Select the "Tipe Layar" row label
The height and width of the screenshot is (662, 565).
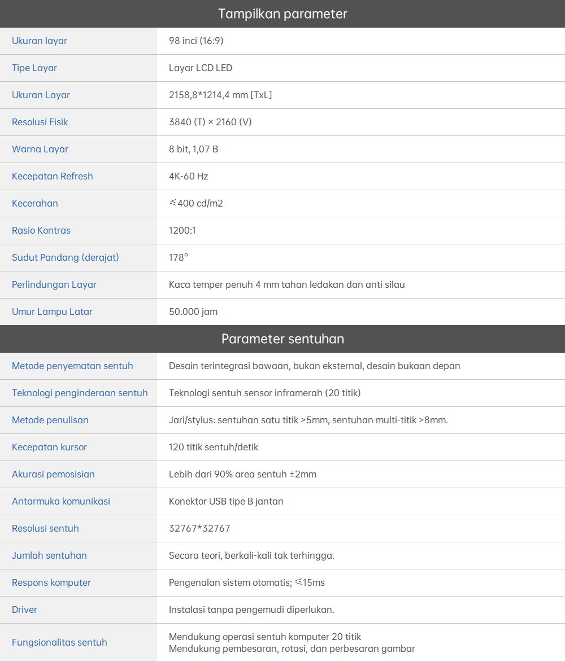pyautogui.click(x=34, y=68)
